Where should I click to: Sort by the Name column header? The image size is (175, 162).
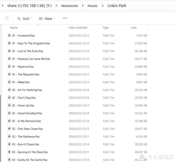(14, 28)
